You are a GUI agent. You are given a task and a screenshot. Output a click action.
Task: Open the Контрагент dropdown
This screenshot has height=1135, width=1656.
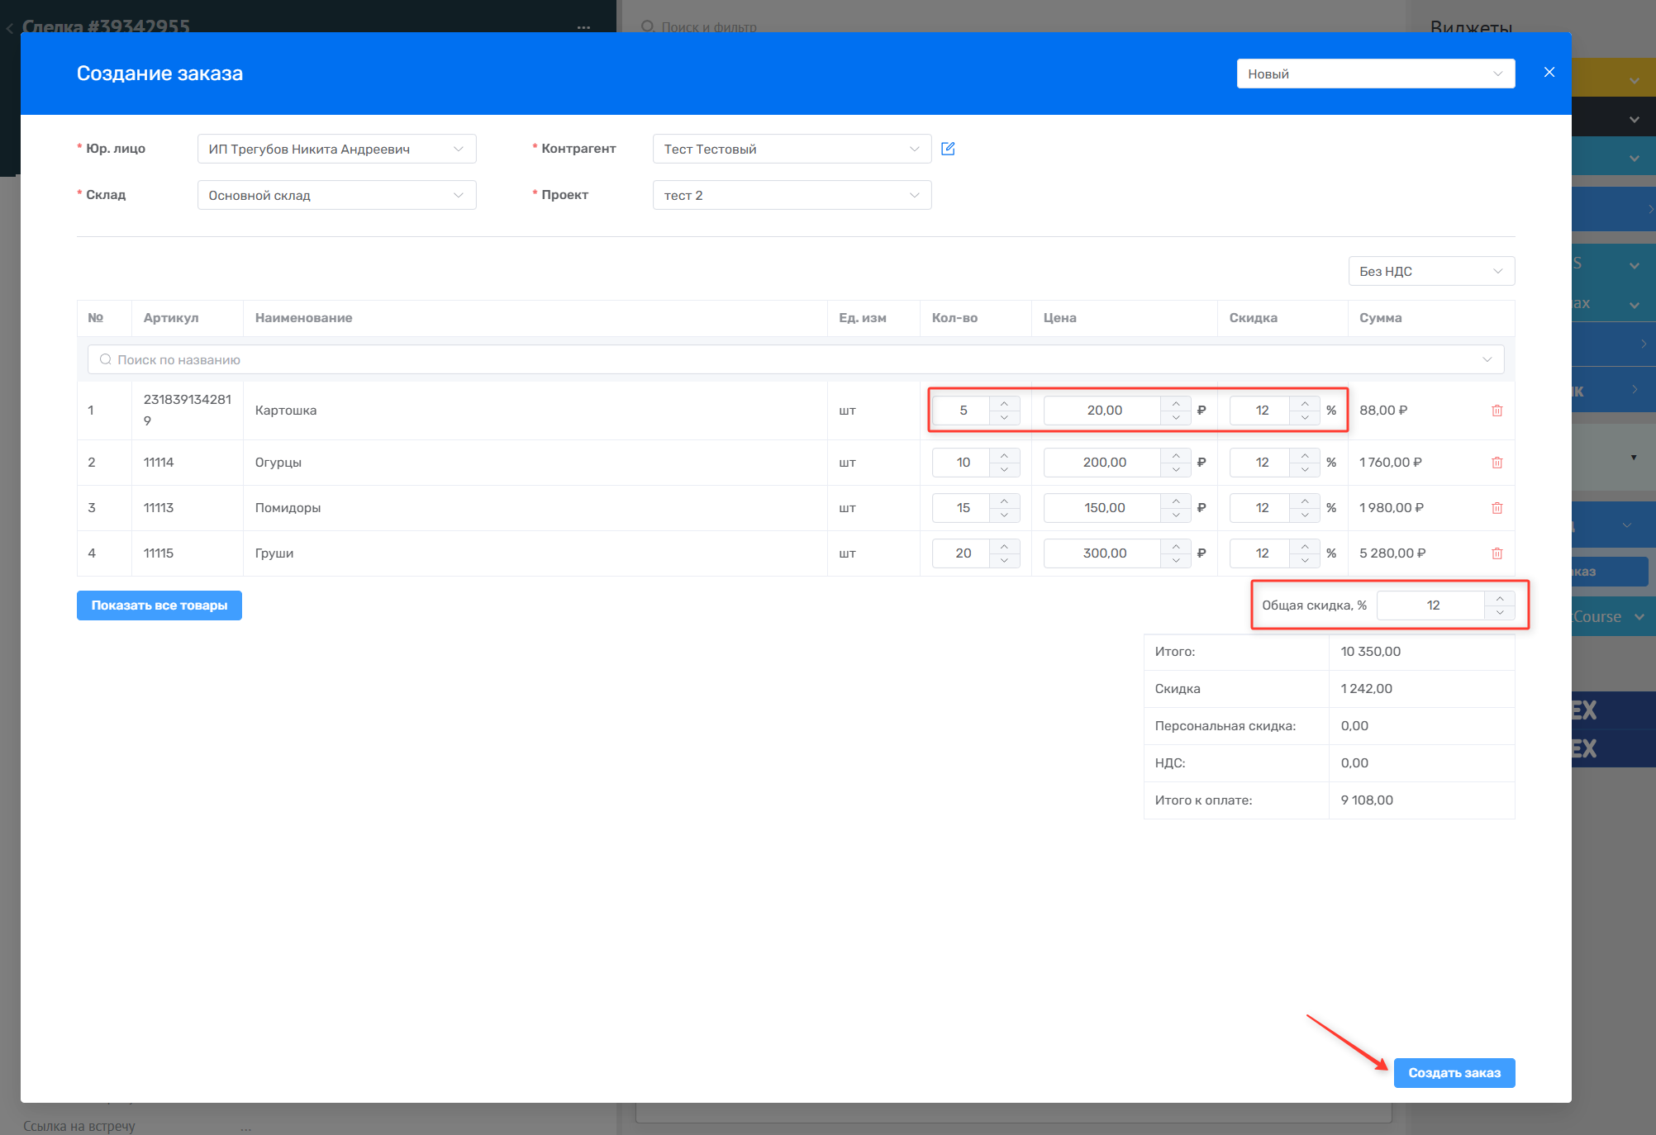click(792, 149)
